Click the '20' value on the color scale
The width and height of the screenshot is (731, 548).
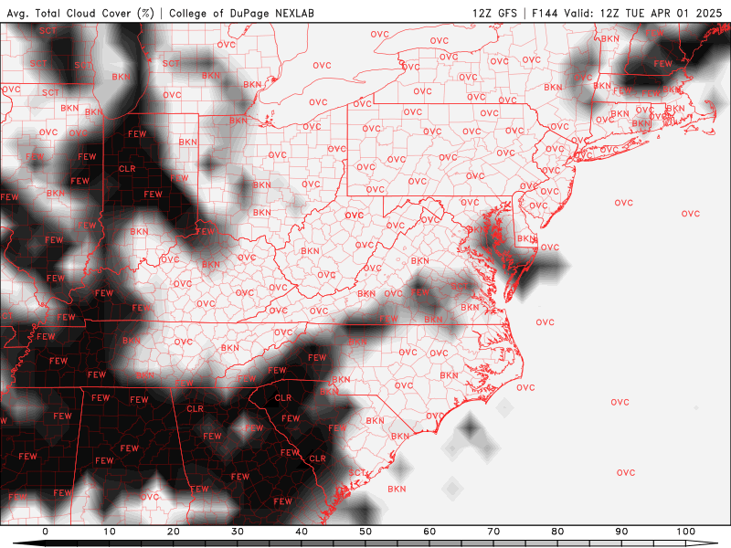click(174, 532)
